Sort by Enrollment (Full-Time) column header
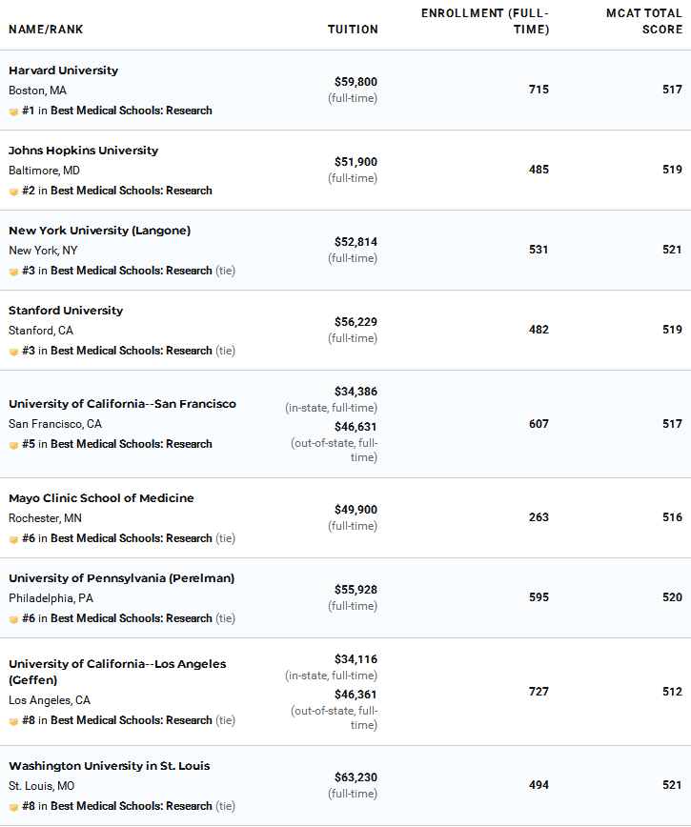The width and height of the screenshot is (691, 827). tap(485, 21)
